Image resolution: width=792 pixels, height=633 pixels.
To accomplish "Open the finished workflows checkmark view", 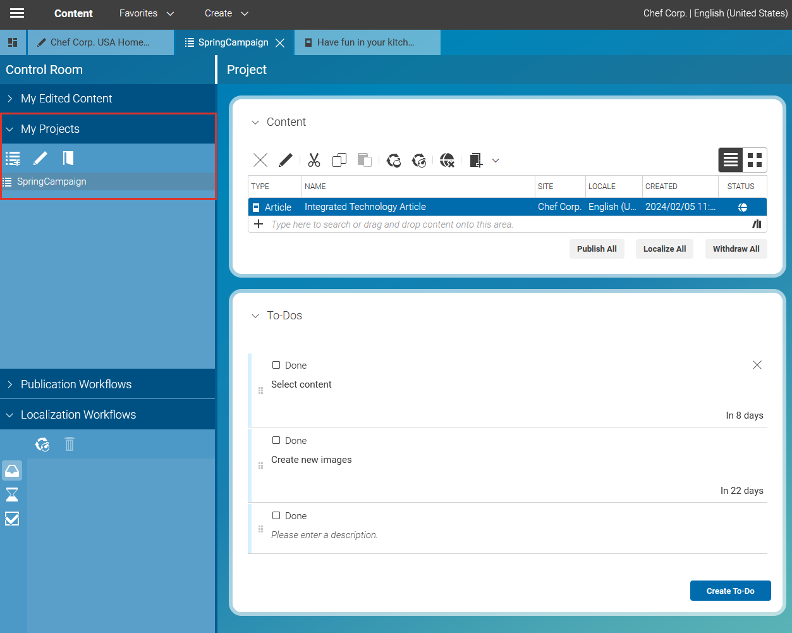I will pos(12,519).
